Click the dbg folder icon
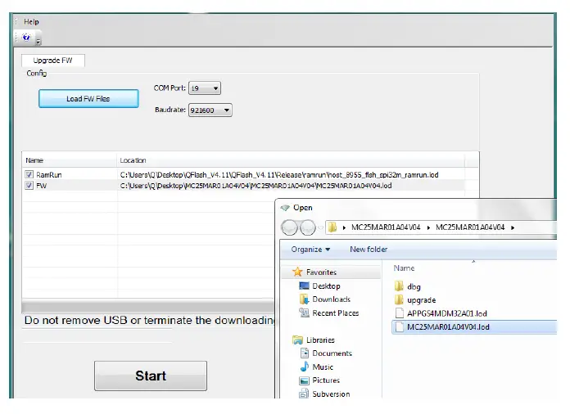This screenshot has width=570, height=414. 399,286
